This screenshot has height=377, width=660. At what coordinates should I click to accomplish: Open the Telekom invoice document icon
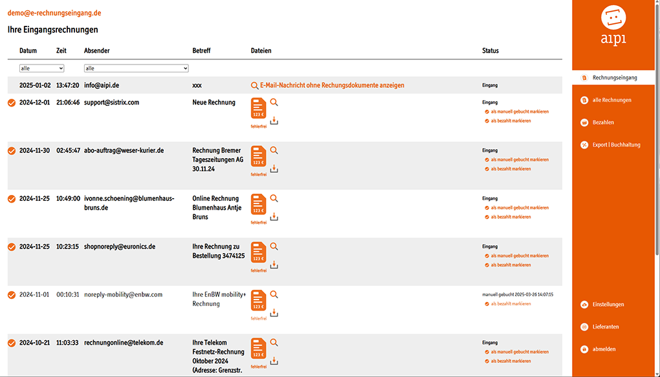(x=258, y=349)
